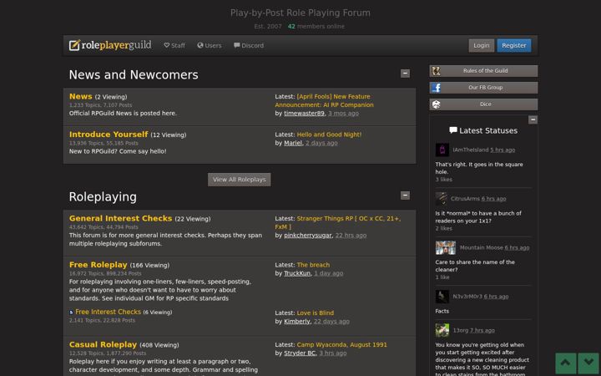Click the Free Interest Checks document icon

pyautogui.click(x=71, y=312)
